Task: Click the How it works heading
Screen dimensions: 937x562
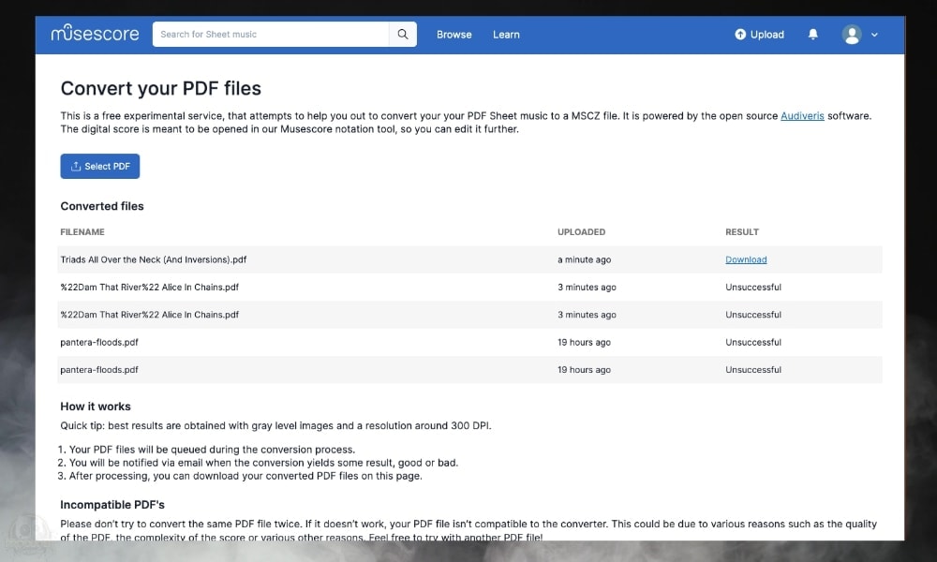Action: tap(96, 407)
